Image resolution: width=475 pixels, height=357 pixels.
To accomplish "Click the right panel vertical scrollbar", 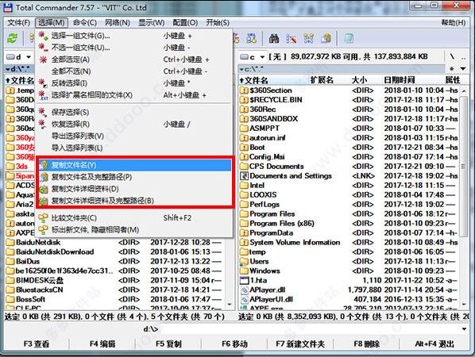I will click(464, 197).
